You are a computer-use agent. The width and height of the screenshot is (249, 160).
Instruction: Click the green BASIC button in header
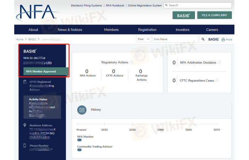183,15
